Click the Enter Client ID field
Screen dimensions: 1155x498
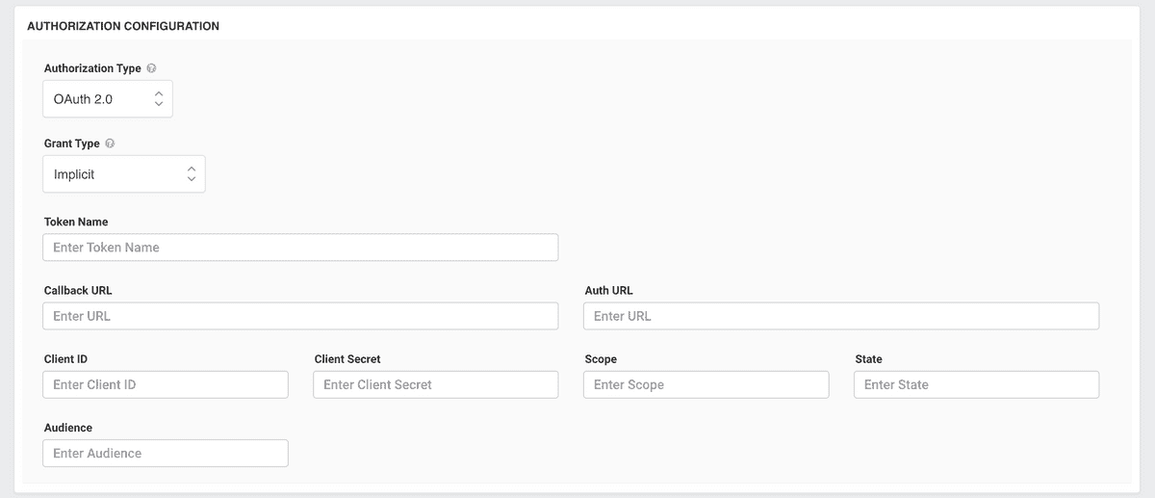(x=166, y=384)
